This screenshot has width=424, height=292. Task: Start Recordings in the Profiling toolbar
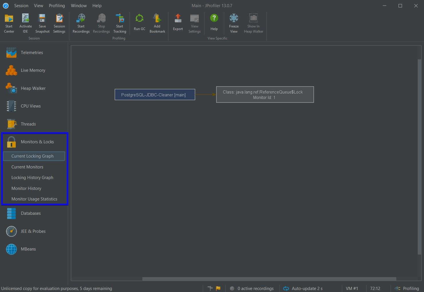click(x=81, y=23)
